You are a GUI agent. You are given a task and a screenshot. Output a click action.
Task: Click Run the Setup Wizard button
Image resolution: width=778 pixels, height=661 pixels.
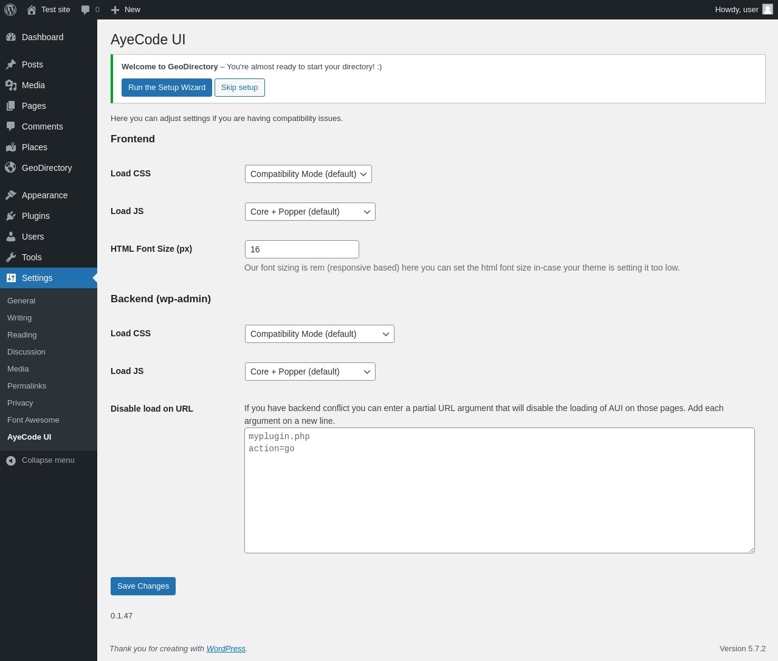point(167,88)
